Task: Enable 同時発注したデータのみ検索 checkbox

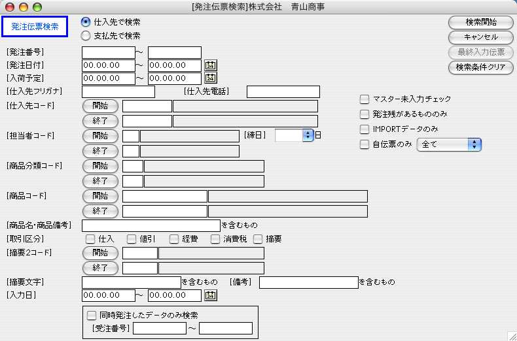Action: point(92,315)
